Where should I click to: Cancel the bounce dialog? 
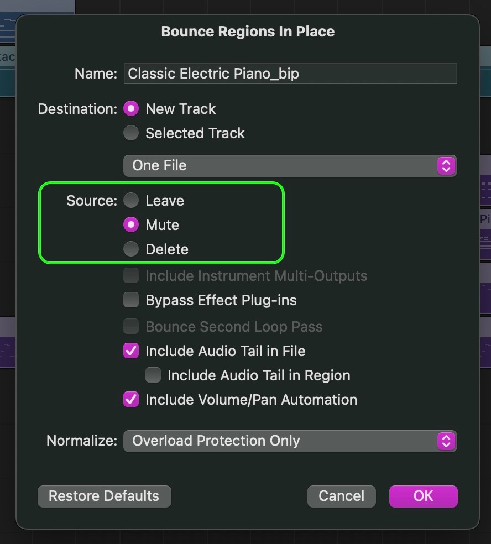click(x=341, y=496)
